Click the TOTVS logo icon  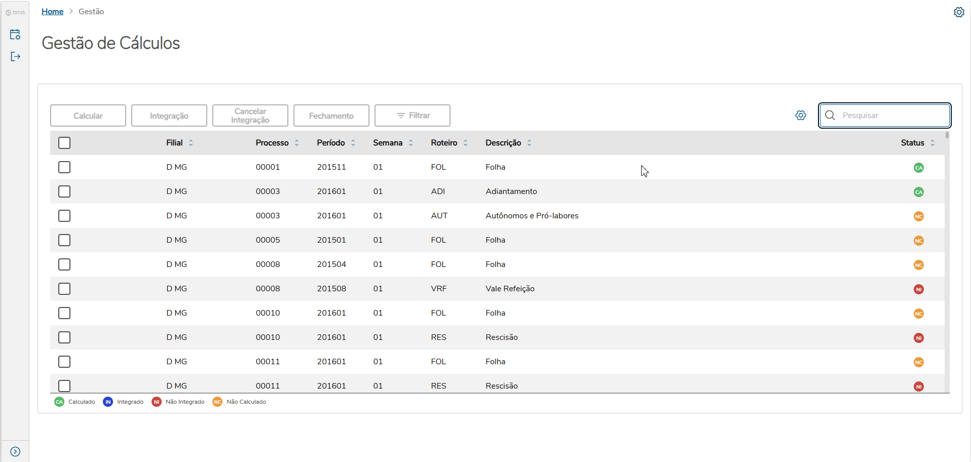coord(15,13)
